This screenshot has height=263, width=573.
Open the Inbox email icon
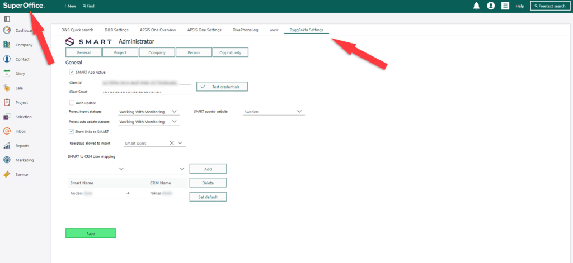tap(7, 131)
